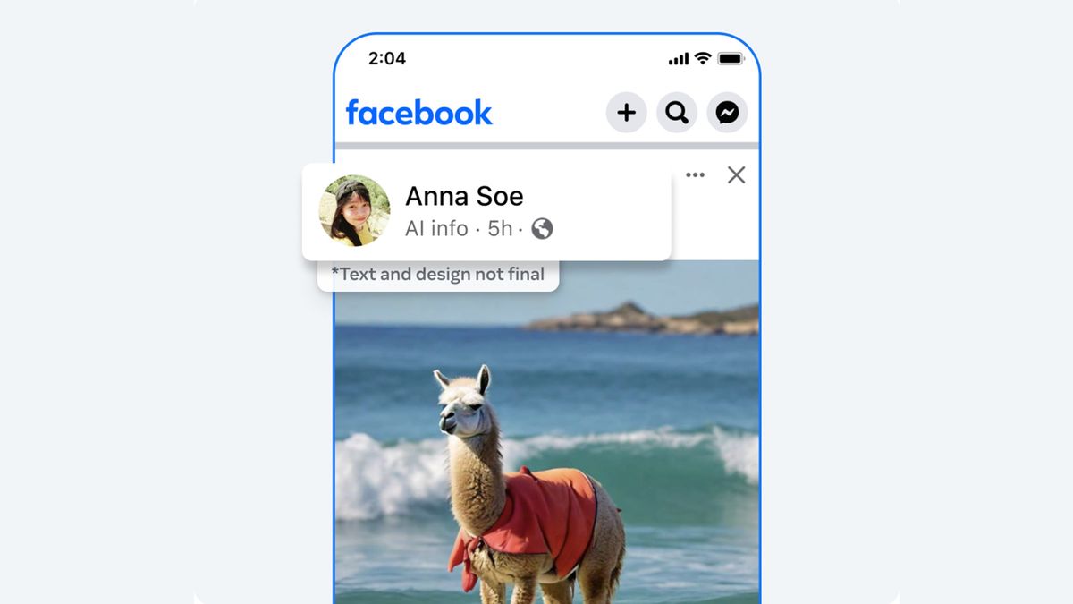The width and height of the screenshot is (1073, 604).
Task: Open the three-dot overflow menu on the post
Action: pyautogui.click(x=695, y=174)
